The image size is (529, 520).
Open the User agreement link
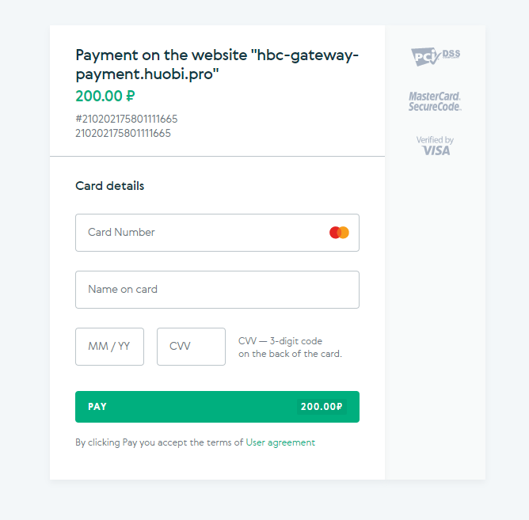pyautogui.click(x=280, y=442)
